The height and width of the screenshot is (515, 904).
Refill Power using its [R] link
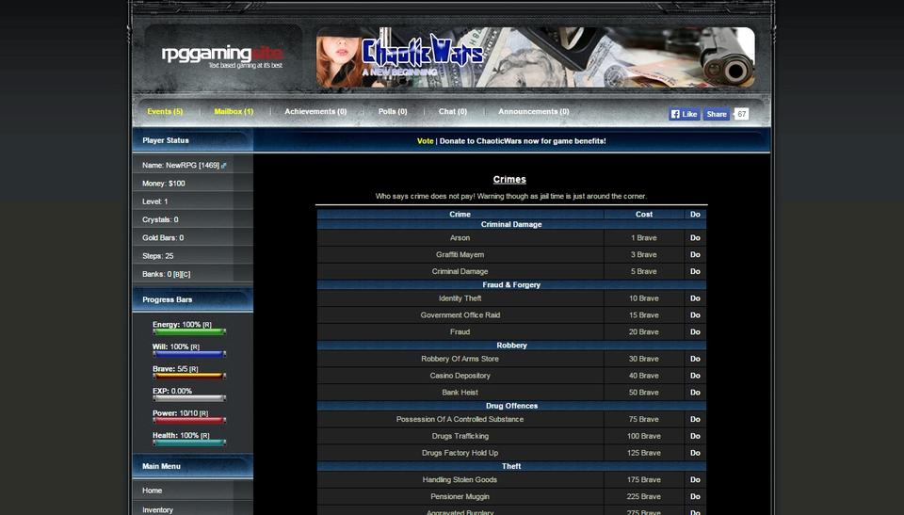tap(204, 413)
